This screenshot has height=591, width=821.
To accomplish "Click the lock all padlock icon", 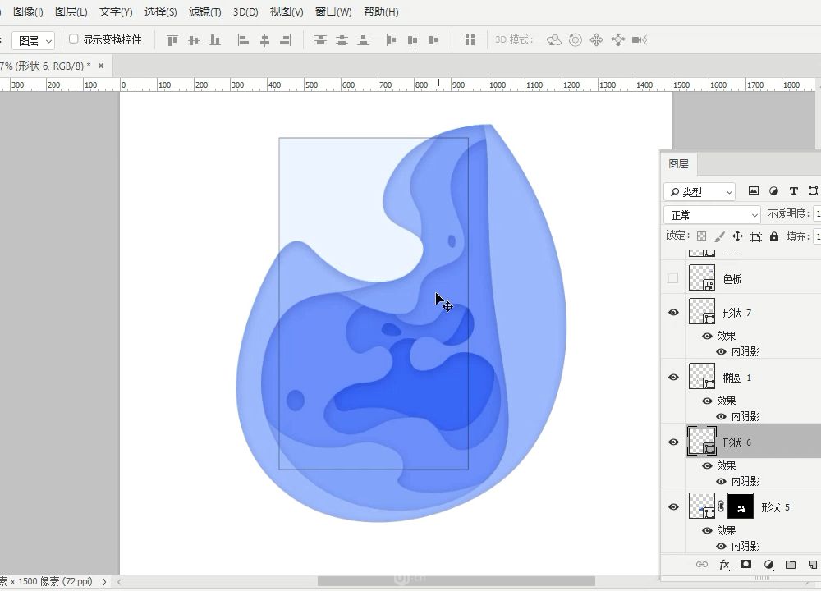I will (x=774, y=236).
